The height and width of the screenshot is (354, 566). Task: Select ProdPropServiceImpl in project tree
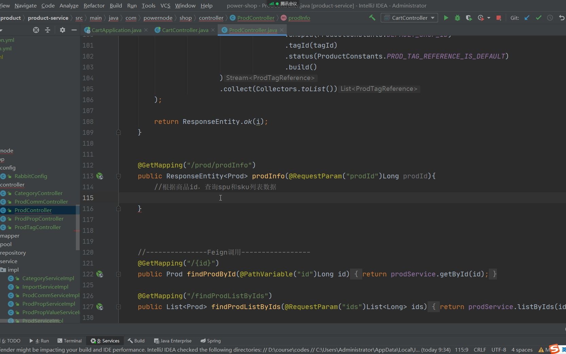pos(49,304)
